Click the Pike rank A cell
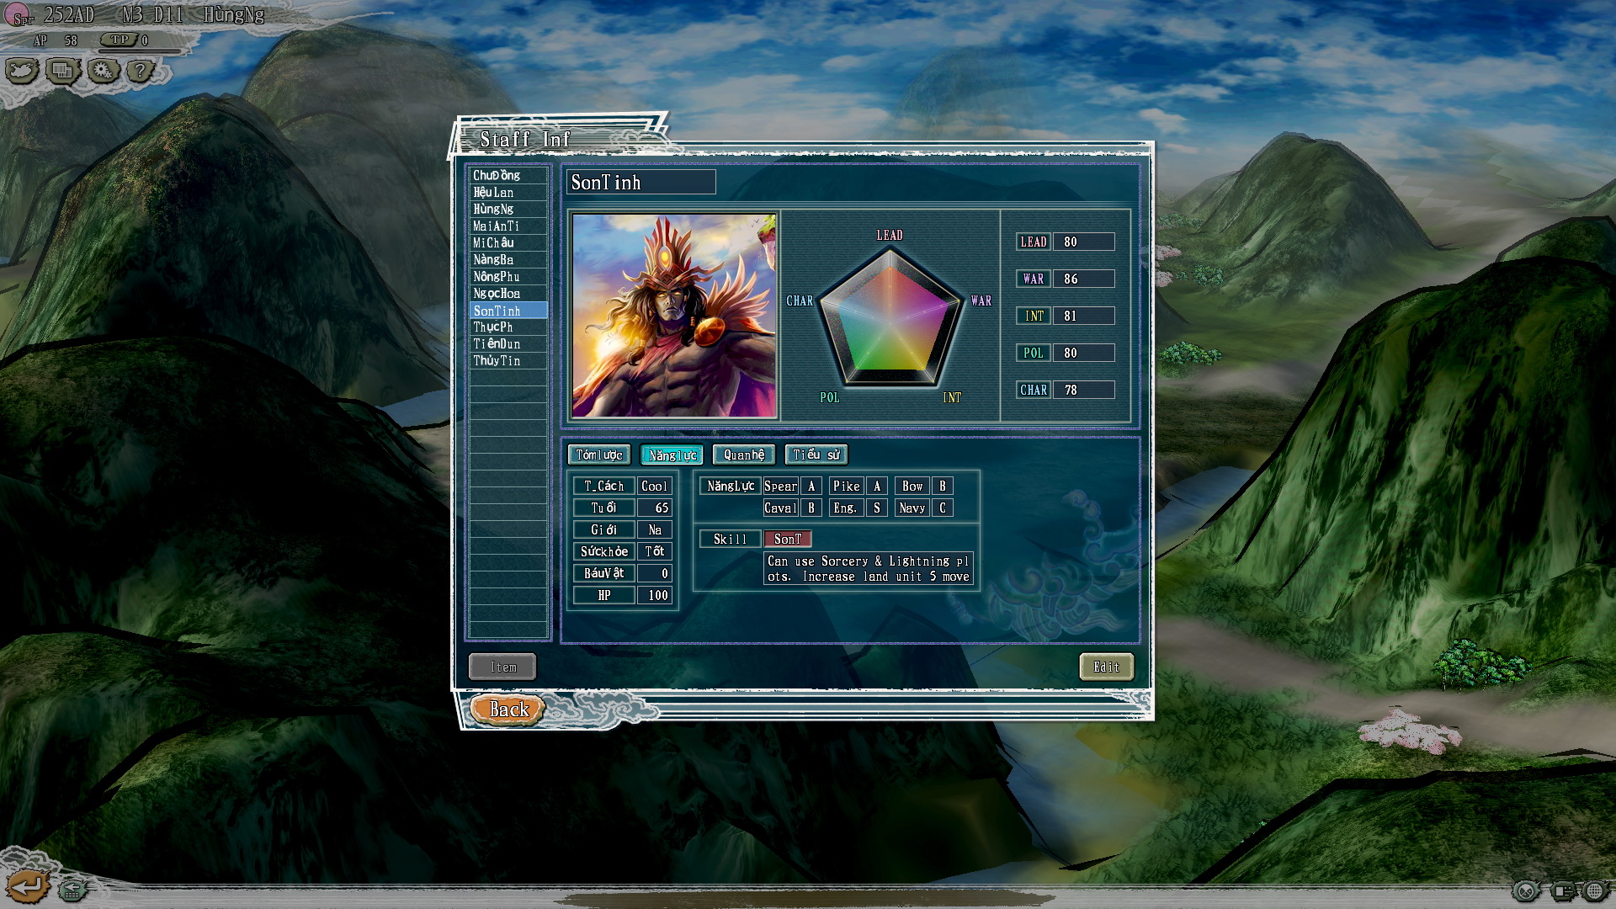Image resolution: width=1616 pixels, height=909 pixels. (x=877, y=486)
